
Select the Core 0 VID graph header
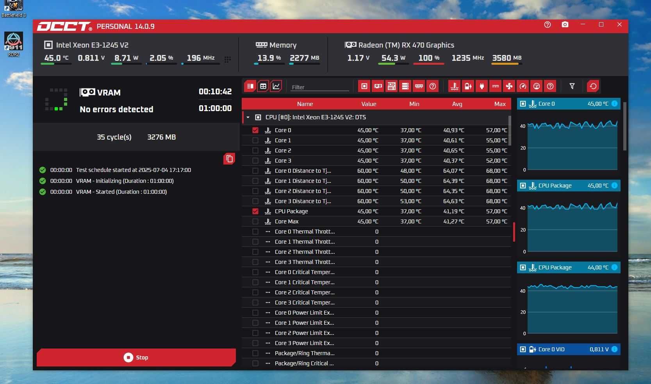(x=569, y=349)
